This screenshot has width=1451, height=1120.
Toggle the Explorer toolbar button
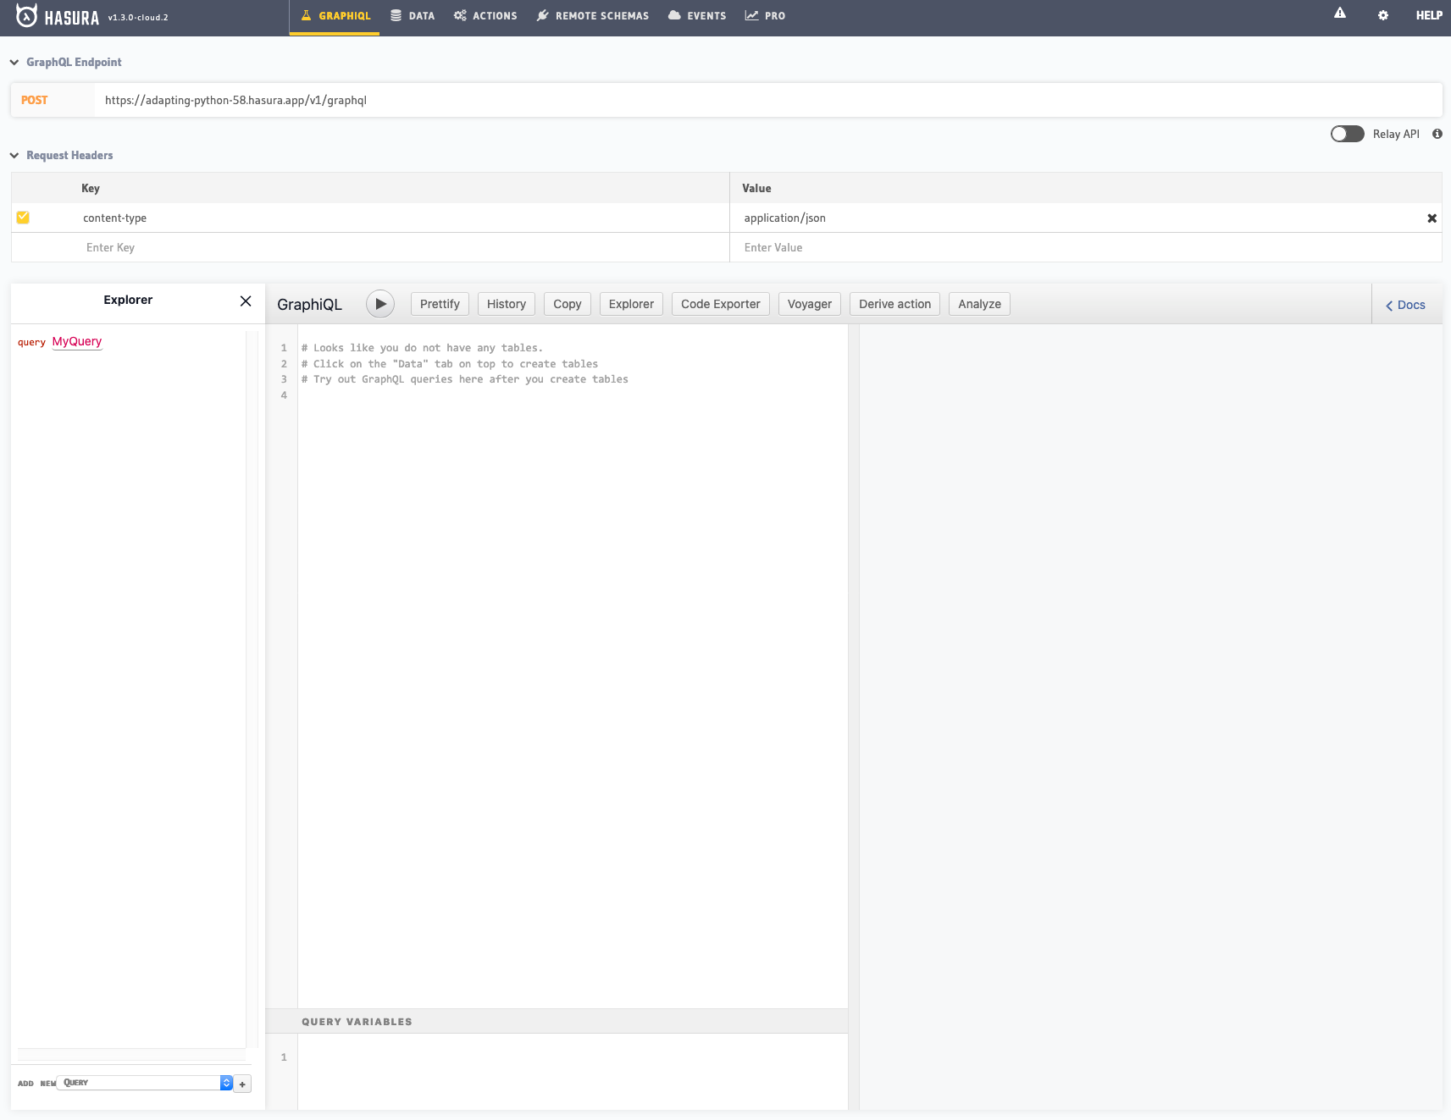[631, 304]
